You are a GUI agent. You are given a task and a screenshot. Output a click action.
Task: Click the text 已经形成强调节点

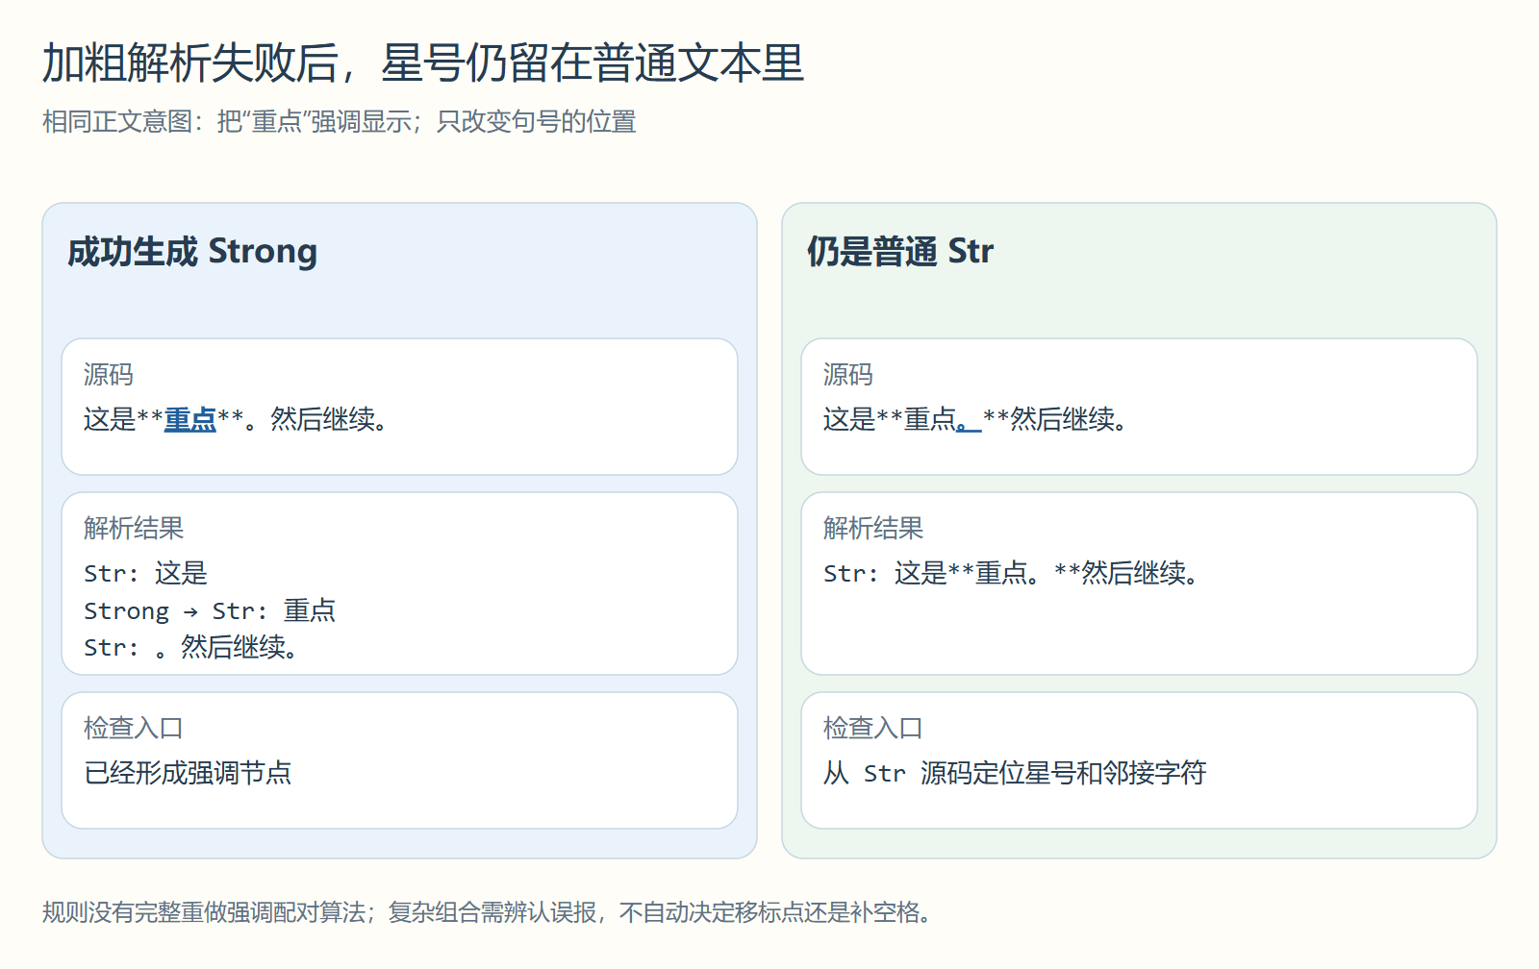188,774
